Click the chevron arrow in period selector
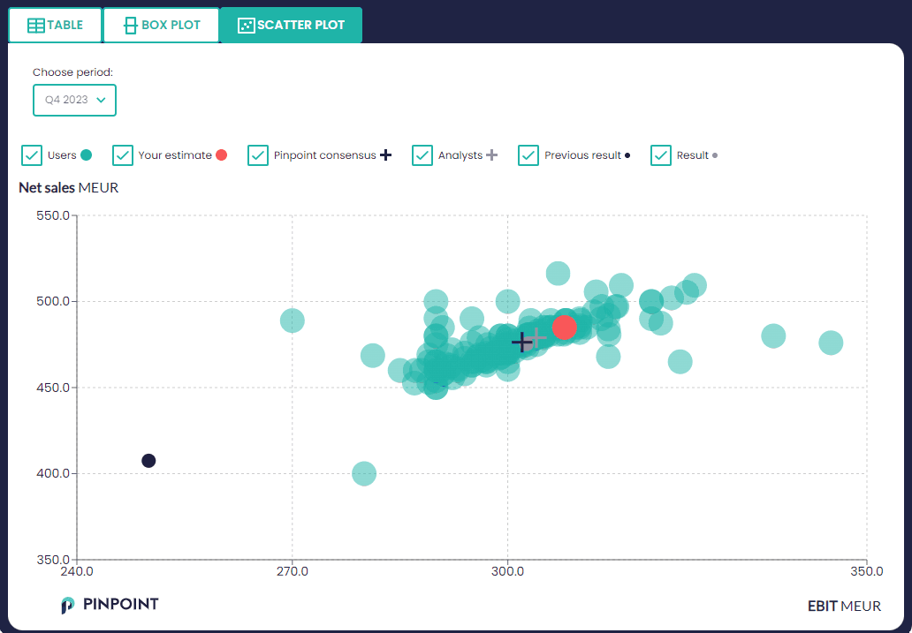 (x=101, y=100)
